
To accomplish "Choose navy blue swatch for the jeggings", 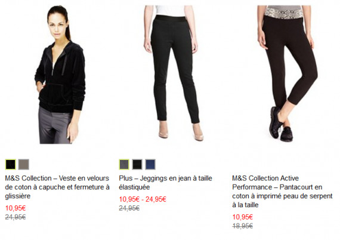I will (150, 164).
